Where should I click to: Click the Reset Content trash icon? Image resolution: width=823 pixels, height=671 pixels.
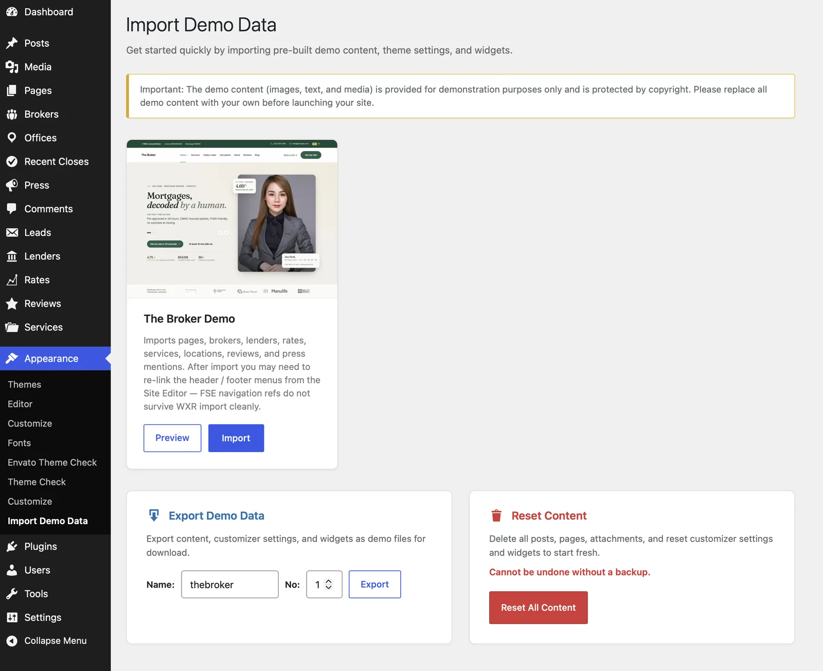(496, 515)
